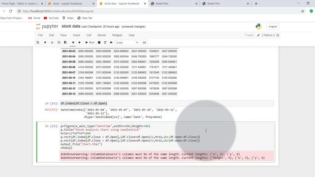Viewport: 315px width, 177px height.
Task: Click the BokehUserWarning output message
Action: 167,156
